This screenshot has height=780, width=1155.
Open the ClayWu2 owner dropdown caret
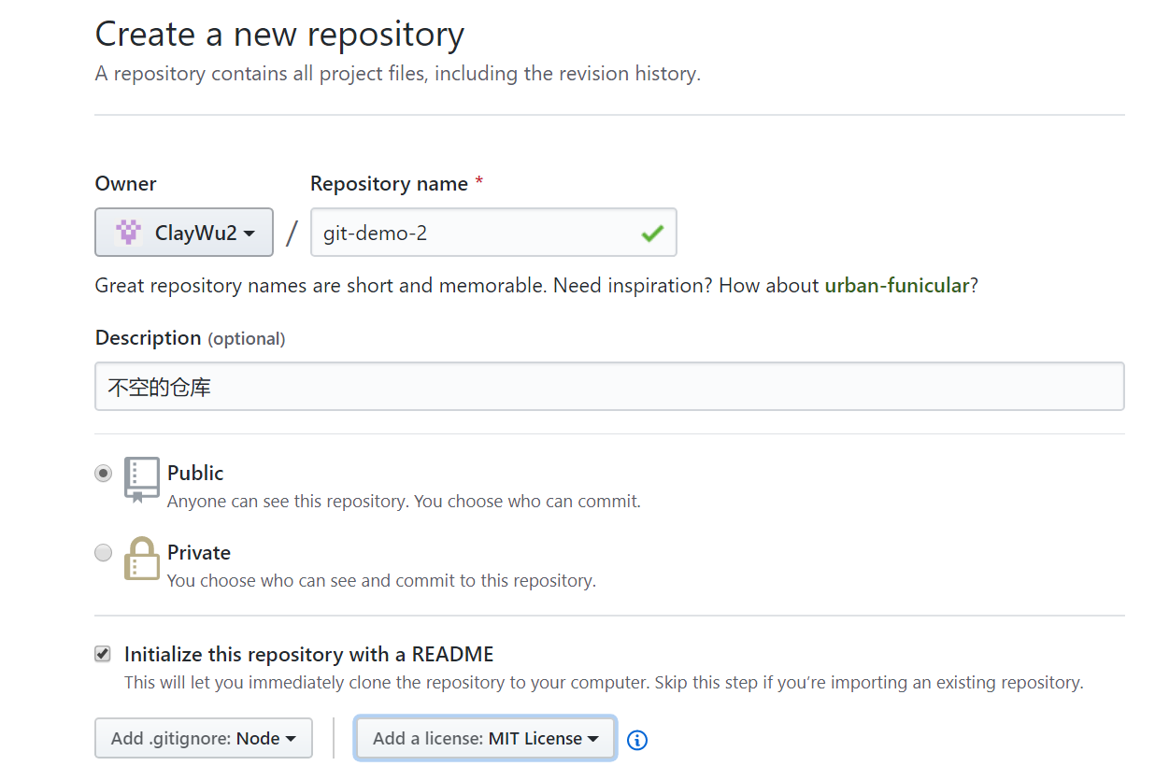tap(250, 234)
